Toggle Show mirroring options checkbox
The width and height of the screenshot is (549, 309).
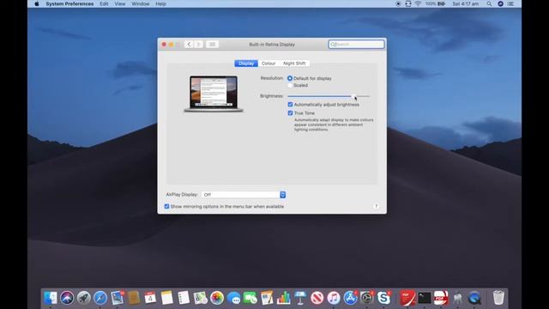166,206
